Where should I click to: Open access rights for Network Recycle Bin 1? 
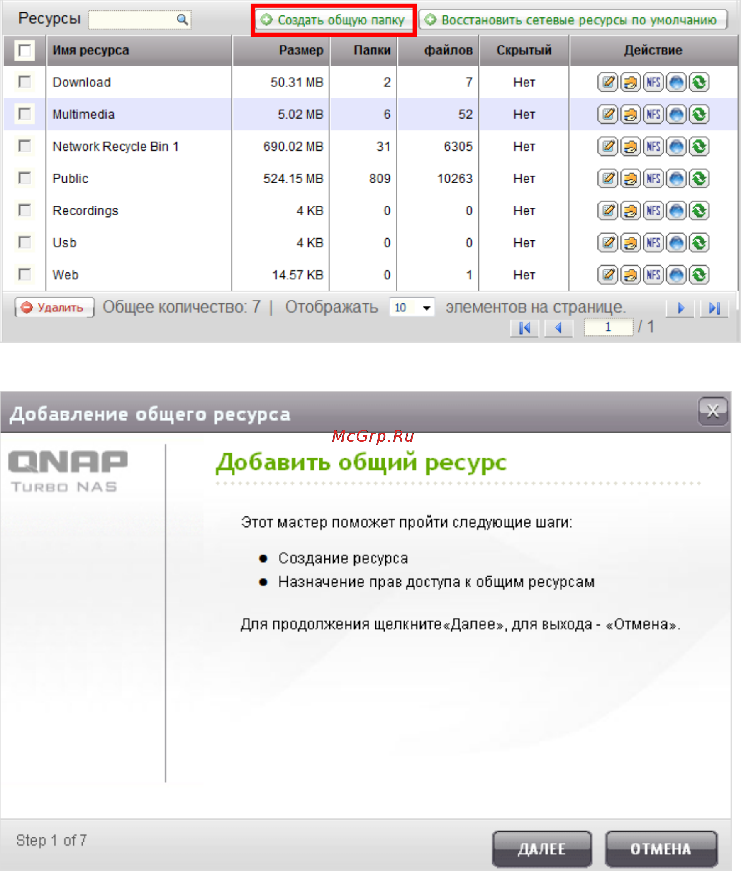coord(630,146)
